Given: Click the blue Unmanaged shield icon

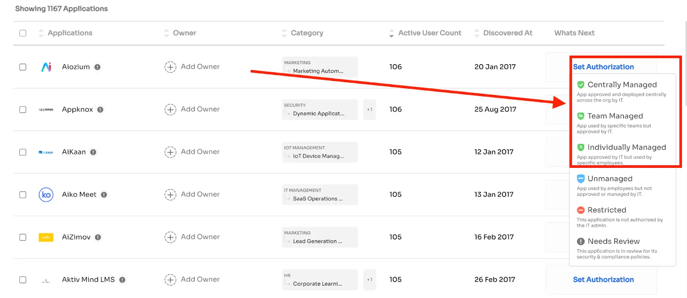Looking at the screenshot, I should coord(581,179).
